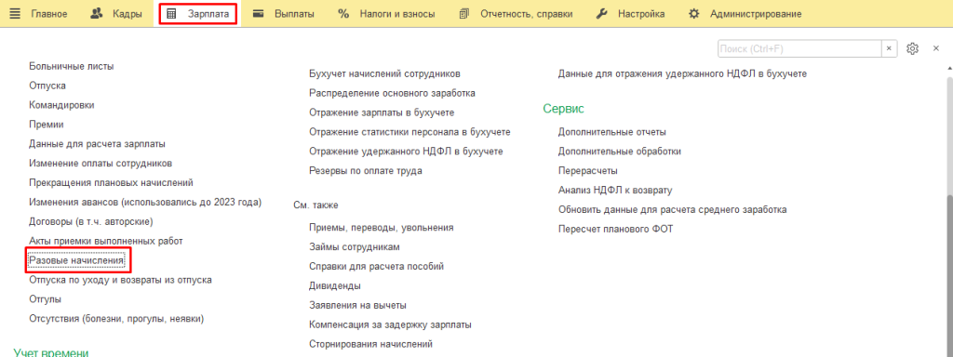Click the documents icon beside Отчетность, справки
Viewport: 953px width, 357px height.
pyautogui.click(x=465, y=13)
